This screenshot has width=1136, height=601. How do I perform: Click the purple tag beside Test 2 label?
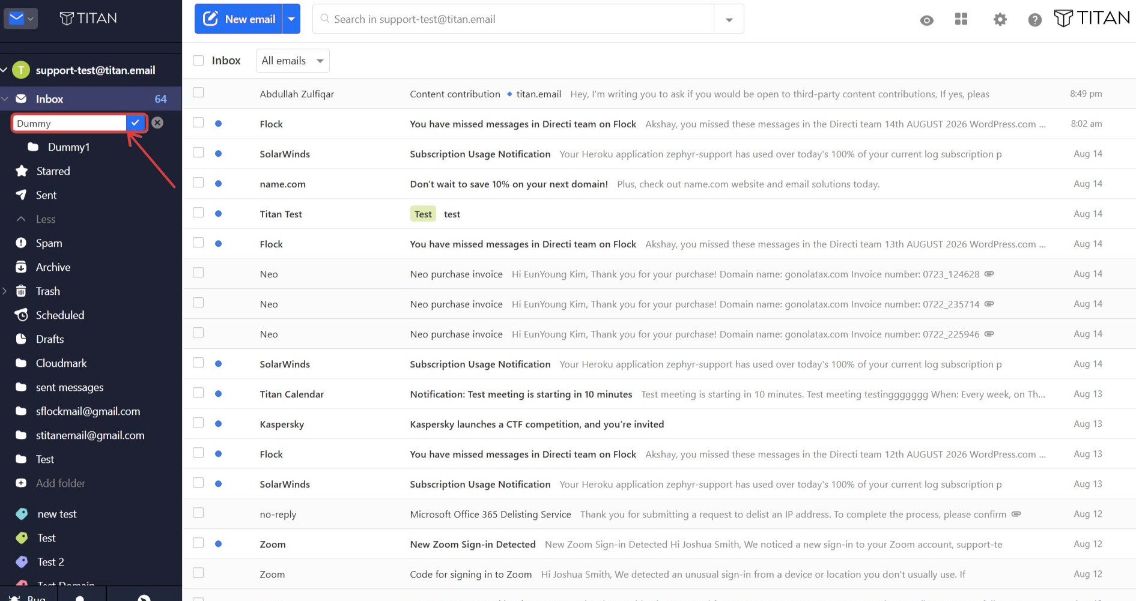[22, 562]
